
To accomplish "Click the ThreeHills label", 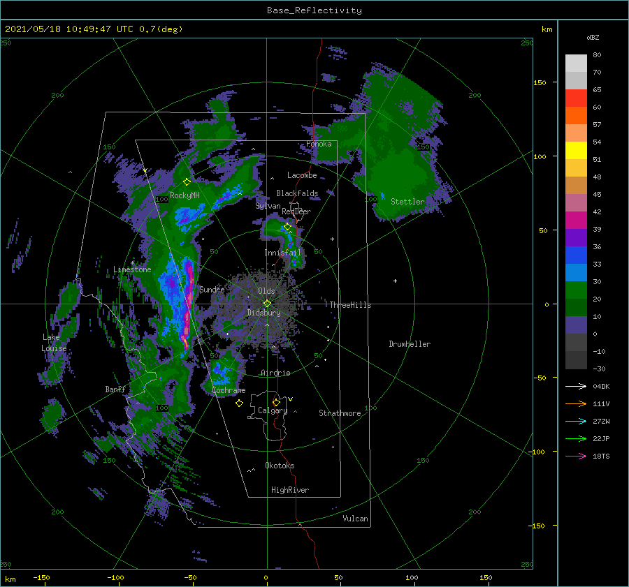I will [x=351, y=305].
